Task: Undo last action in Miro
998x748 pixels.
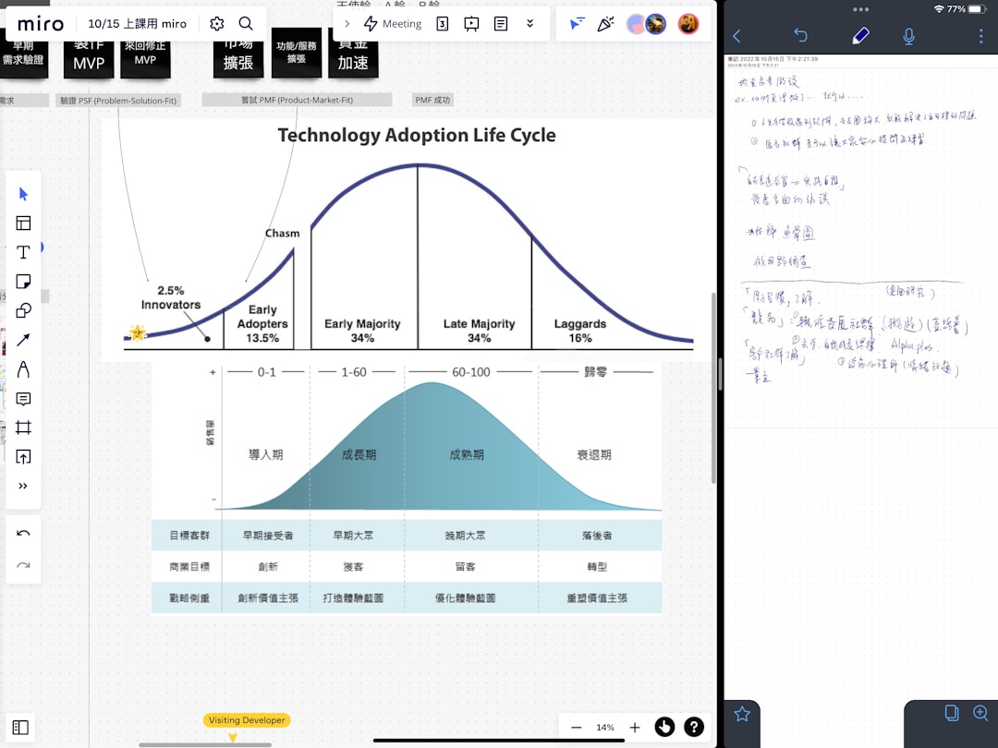Action: point(23,533)
